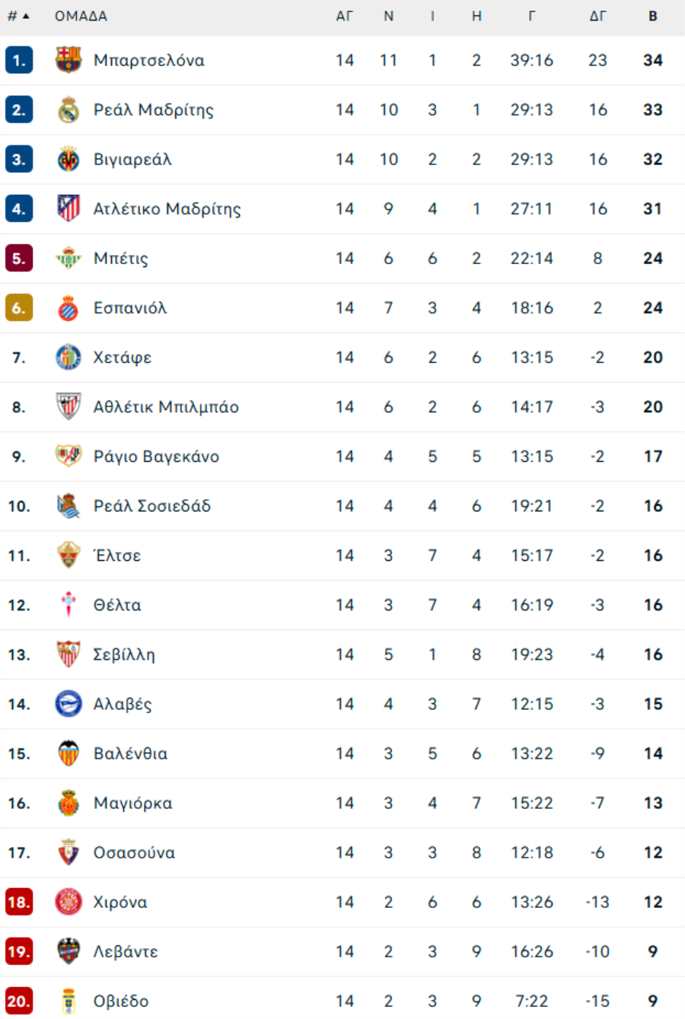Sort by goal difference ΔΓ header
The image size is (685, 1019).
(597, 16)
